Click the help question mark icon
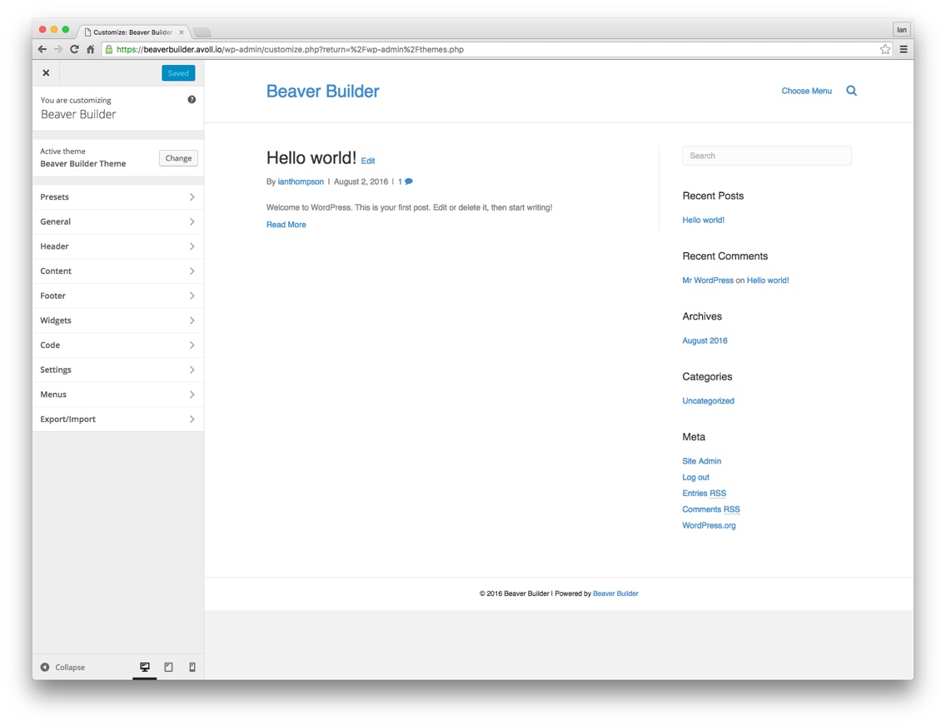 click(x=192, y=100)
